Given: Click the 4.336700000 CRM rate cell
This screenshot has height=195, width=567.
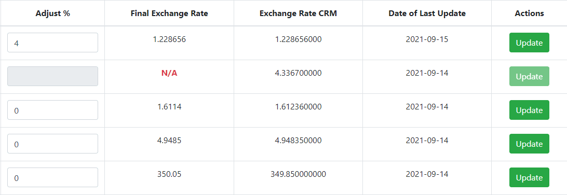Looking at the screenshot, I should (x=299, y=73).
